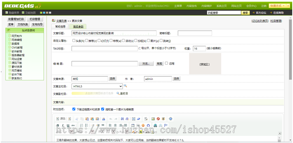Click the align left icon in editor

point(110,125)
